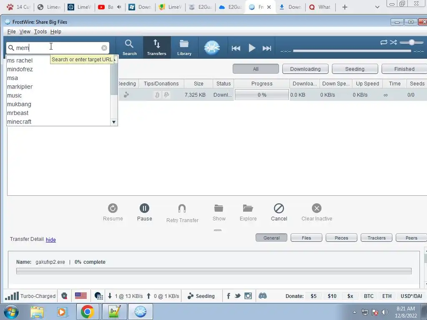Sort transfers by Progress column
The image size is (427, 320).
pyautogui.click(x=262, y=83)
